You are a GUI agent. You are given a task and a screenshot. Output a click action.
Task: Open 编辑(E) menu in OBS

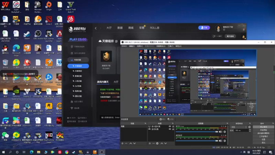click(132, 46)
